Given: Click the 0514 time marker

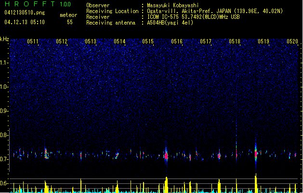Looking at the screenshot, I should pos(119,41).
